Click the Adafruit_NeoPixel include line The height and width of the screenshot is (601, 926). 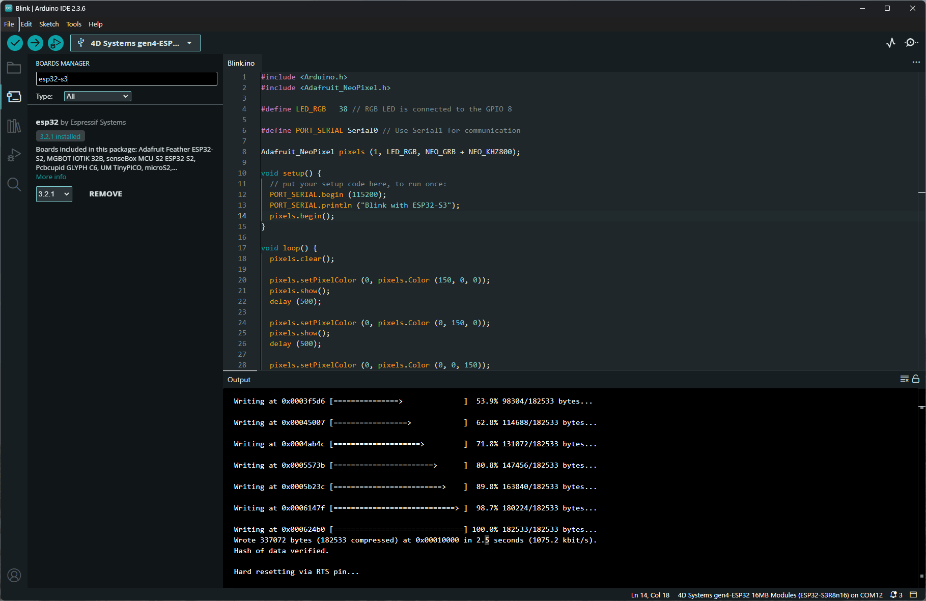[x=326, y=88]
